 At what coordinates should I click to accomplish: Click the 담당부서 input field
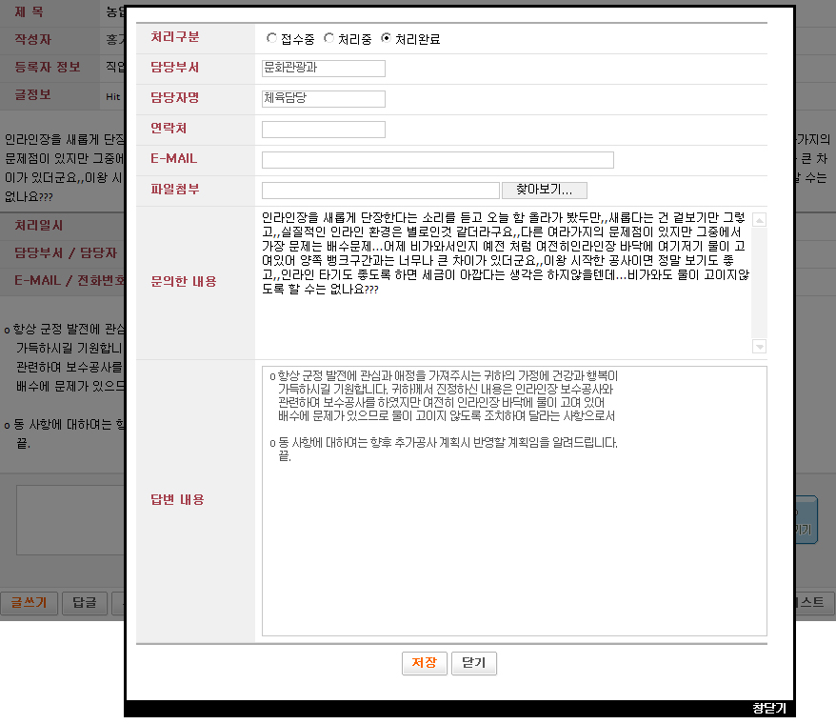coord(324,69)
